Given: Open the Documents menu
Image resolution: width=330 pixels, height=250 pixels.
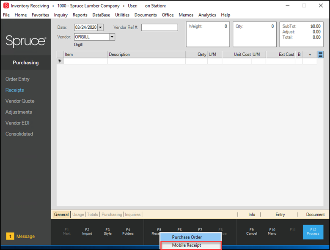Looking at the screenshot, I should tap(146, 15).
